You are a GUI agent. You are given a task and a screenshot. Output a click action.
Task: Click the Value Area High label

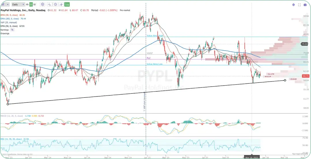pyautogui.click(x=155, y=36)
